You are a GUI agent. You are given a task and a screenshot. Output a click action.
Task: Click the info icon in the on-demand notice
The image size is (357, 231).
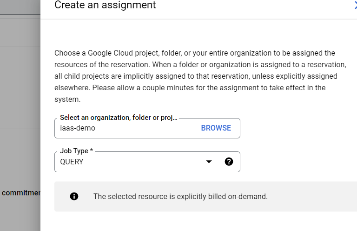(74, 196)
